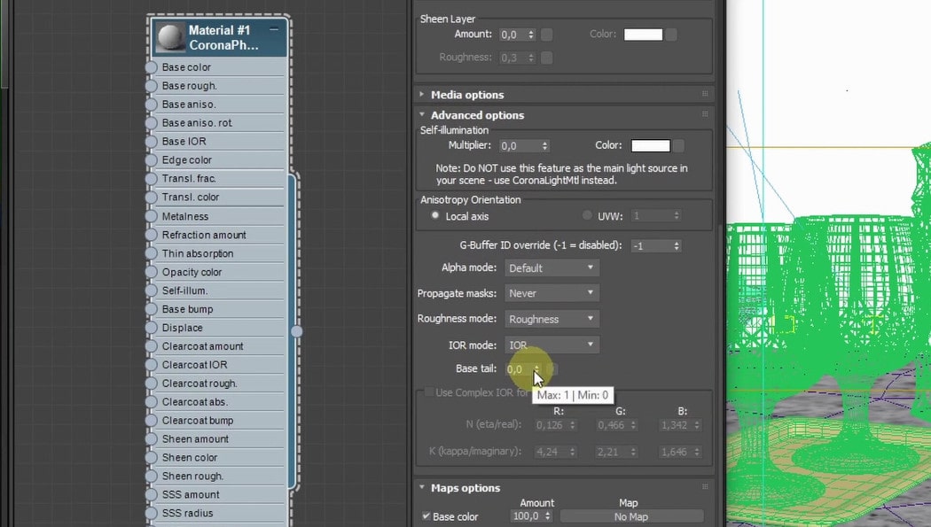Click the Material #1 CoronaPh... node title

click(x=223, y=37)
